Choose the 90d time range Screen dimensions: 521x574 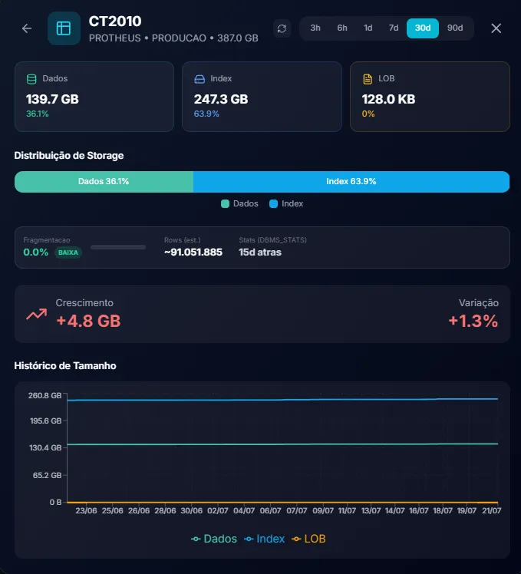455,28
